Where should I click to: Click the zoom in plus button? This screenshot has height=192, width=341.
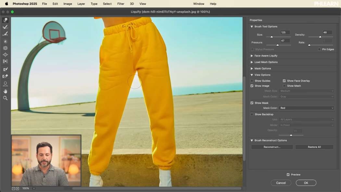pyautogui.click(x=18, y=188)
